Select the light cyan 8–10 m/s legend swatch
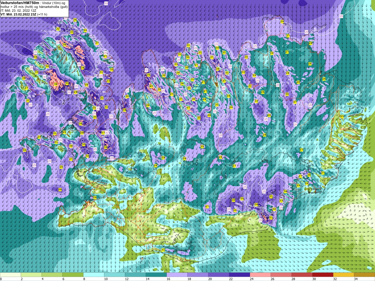This screenshot has height=281, width=375. 94,275
